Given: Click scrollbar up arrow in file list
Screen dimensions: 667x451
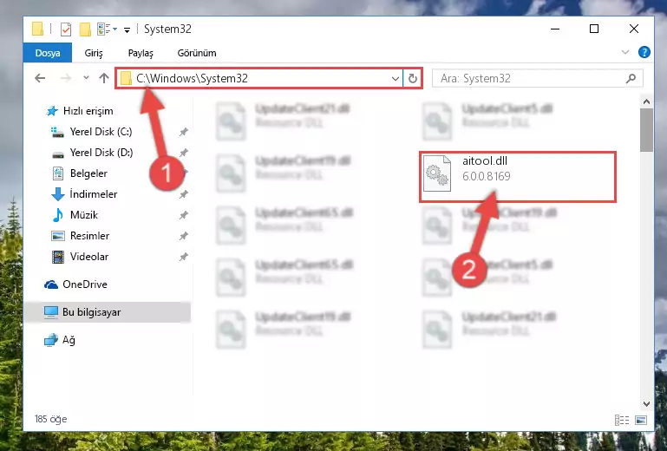Looking at the screenshot, I should point(646,101).
